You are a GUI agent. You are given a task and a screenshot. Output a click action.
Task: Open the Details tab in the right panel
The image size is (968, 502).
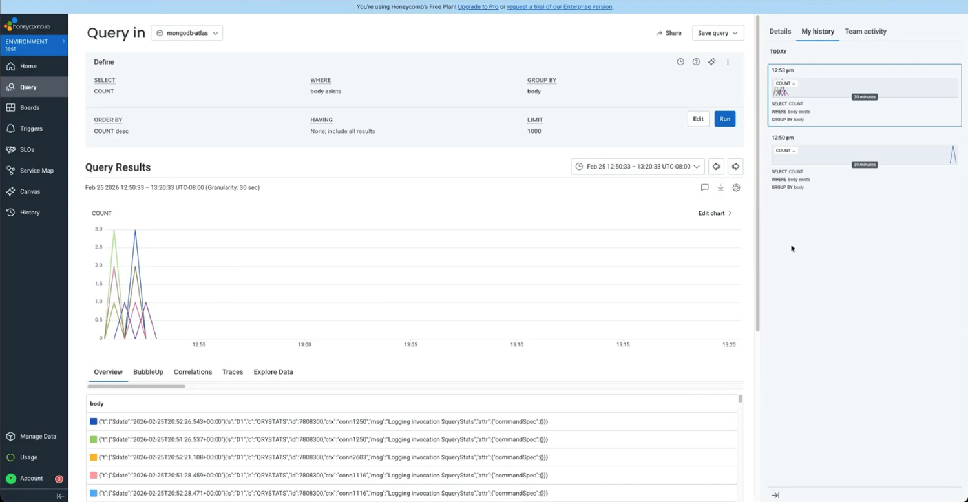click(x=780, y=32)
